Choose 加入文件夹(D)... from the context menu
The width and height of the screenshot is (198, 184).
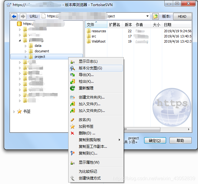[96, 111]
